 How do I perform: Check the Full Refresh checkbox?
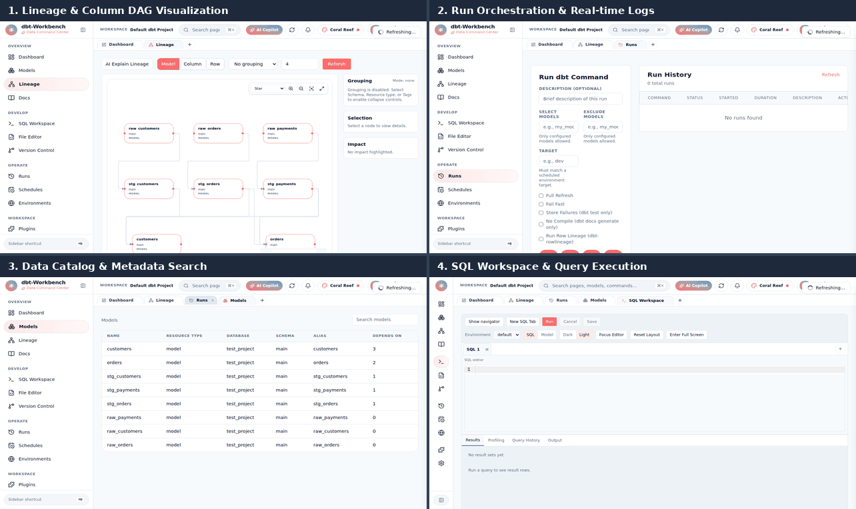[541, 196]
